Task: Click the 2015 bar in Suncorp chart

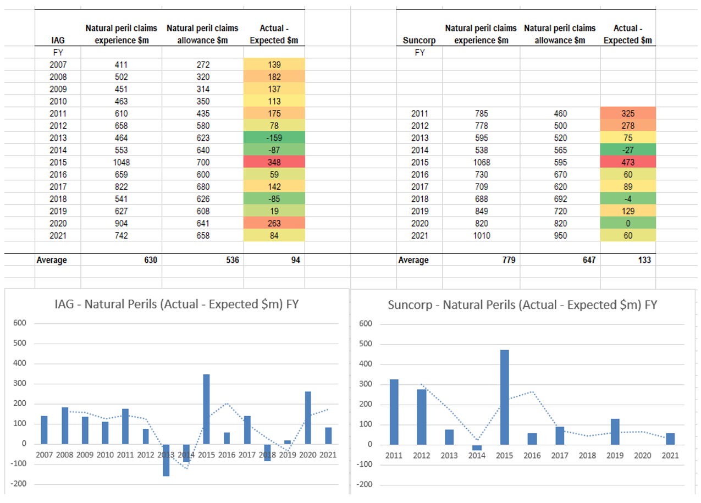Action: [x=505, y=397]
